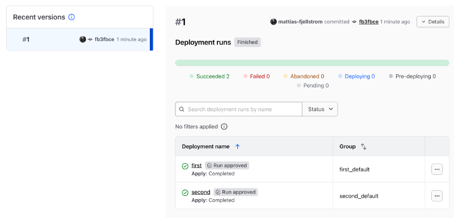Click the Pre-deploying gray status dot
454x218 pixels.
click(390, 77)
